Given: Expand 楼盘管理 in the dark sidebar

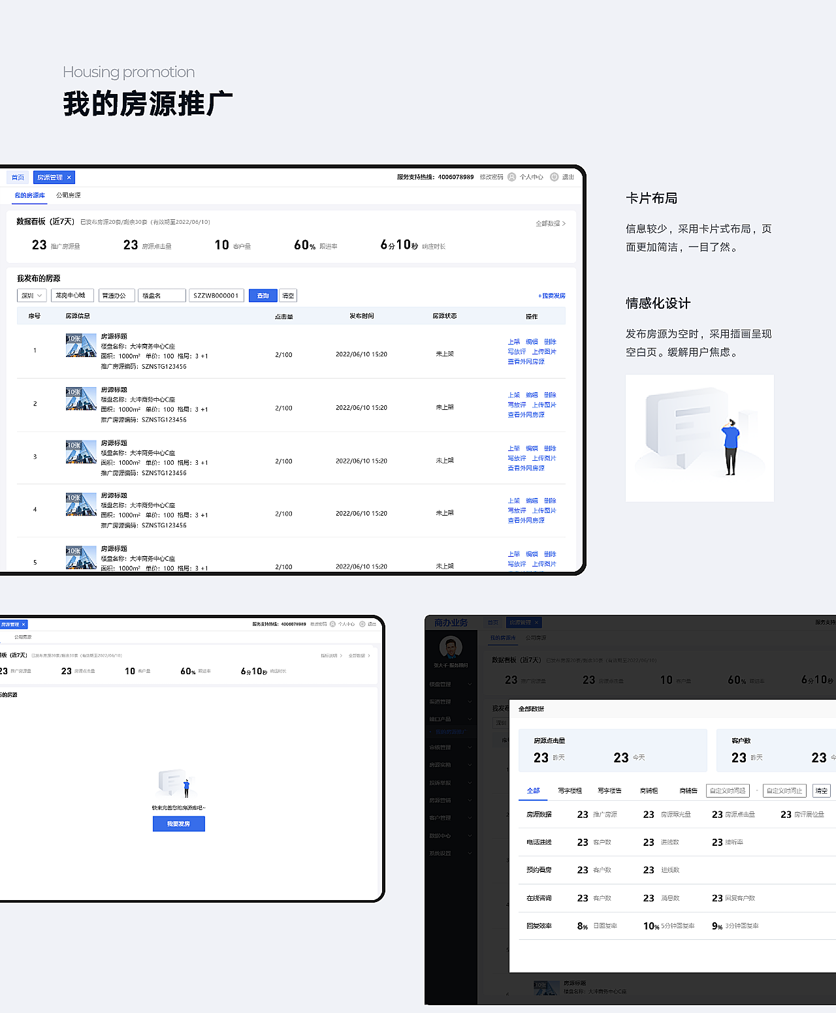Looking at the screenshot, I should click(x=451, y=684).
